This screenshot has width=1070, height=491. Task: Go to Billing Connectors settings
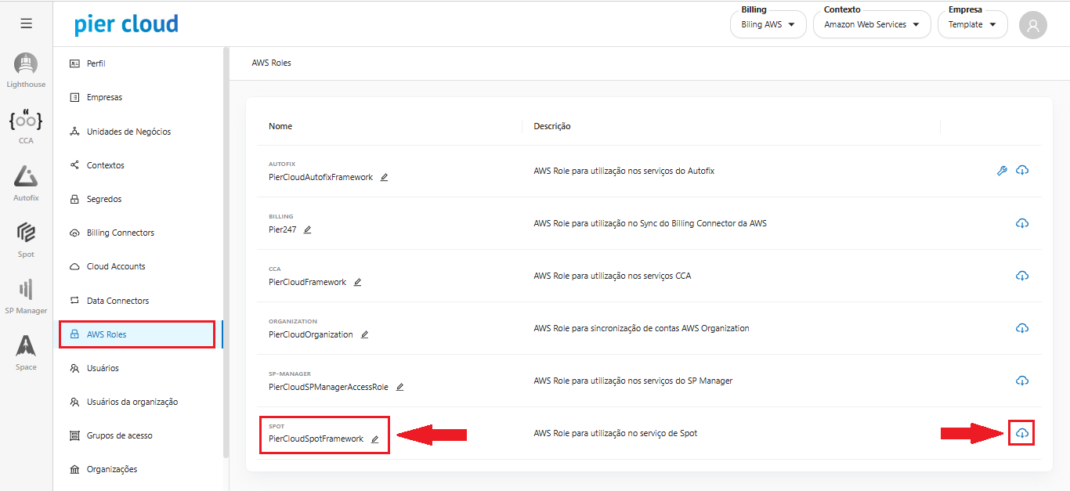pos(120,233)
